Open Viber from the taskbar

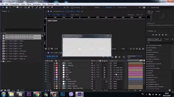tap(71, 94)
